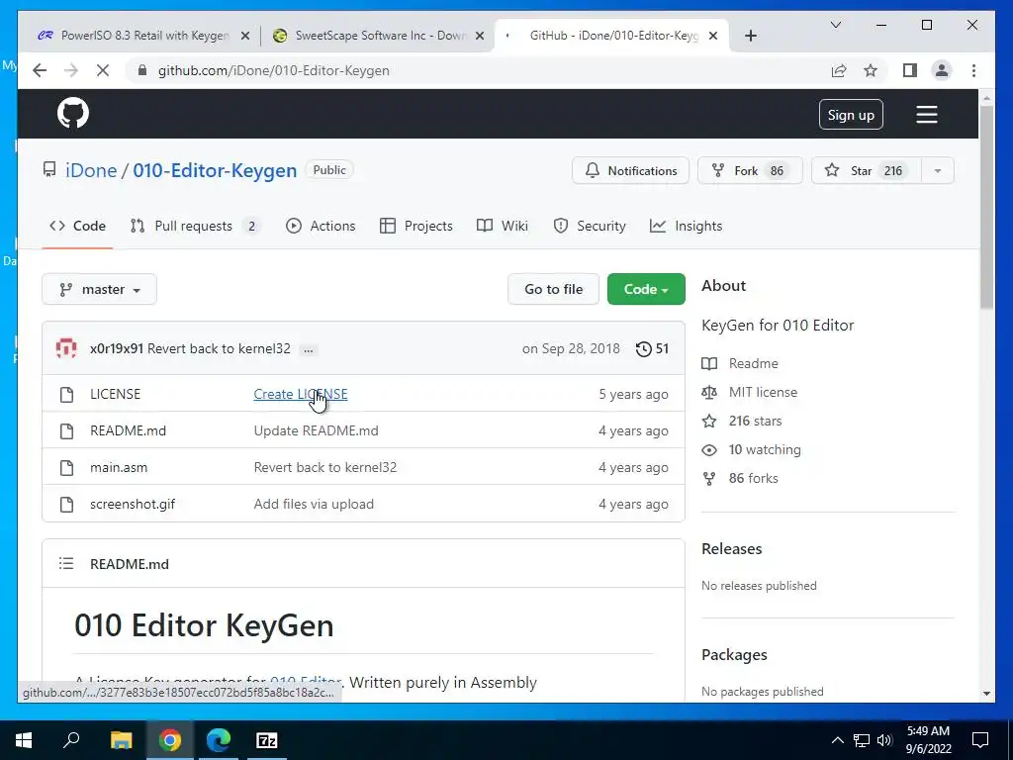Open the 216 stars link
The image size is (1013, 760).
(x=742, y=421)
